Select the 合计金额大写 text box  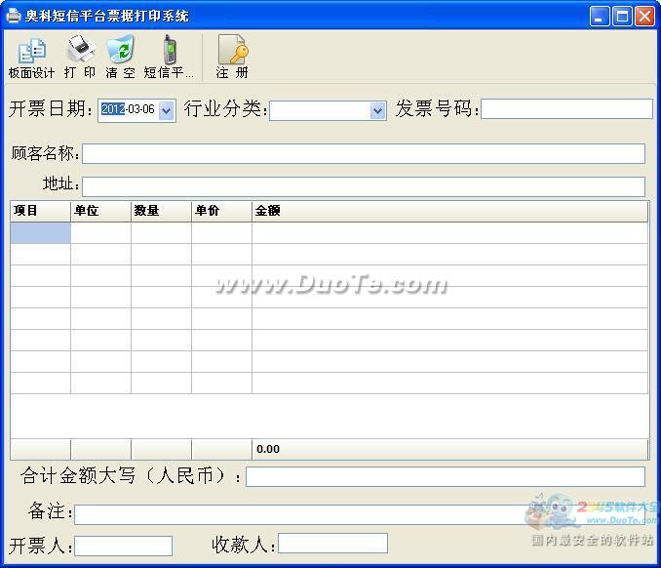coord(446,476)
